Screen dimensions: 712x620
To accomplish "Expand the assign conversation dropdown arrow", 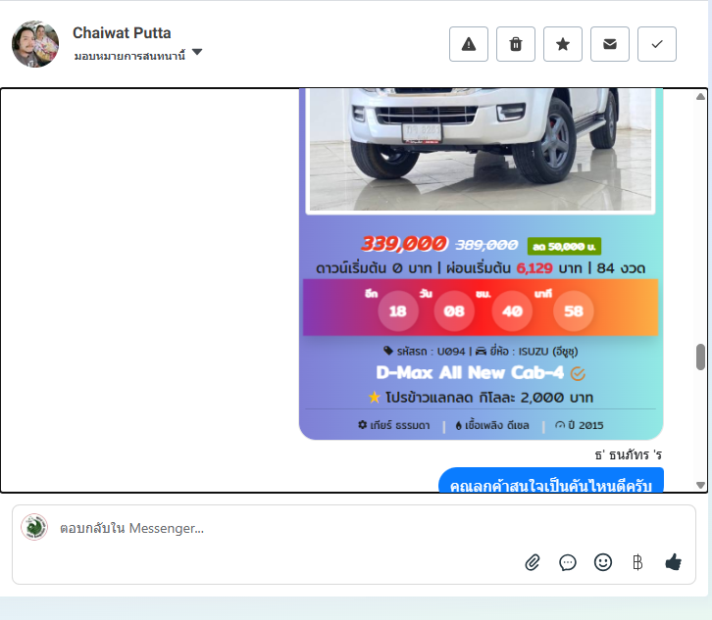I will pyautogui.click(x=197, y=52).
